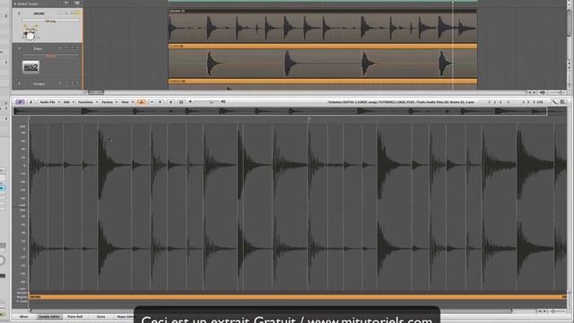Click the loud speaker icon beside volume slider
574x323 pixels.
click(223, 101)
